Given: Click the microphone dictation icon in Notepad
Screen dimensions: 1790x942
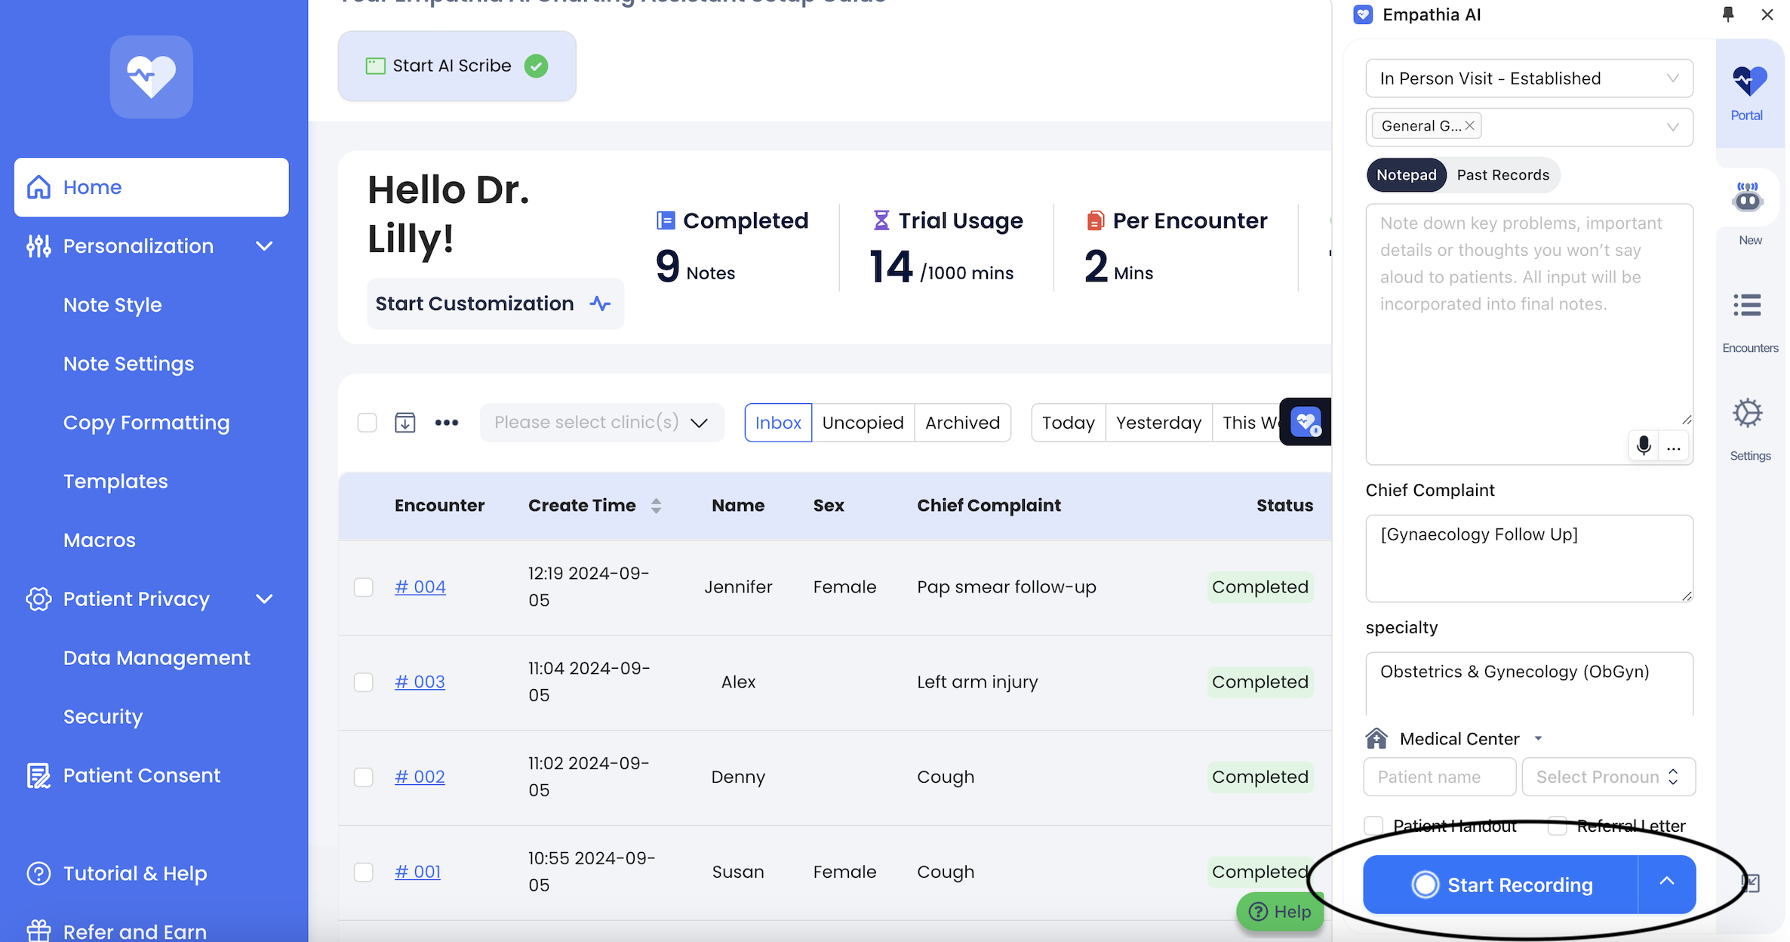Looking at the screenshot, I should pos(1643,446).
